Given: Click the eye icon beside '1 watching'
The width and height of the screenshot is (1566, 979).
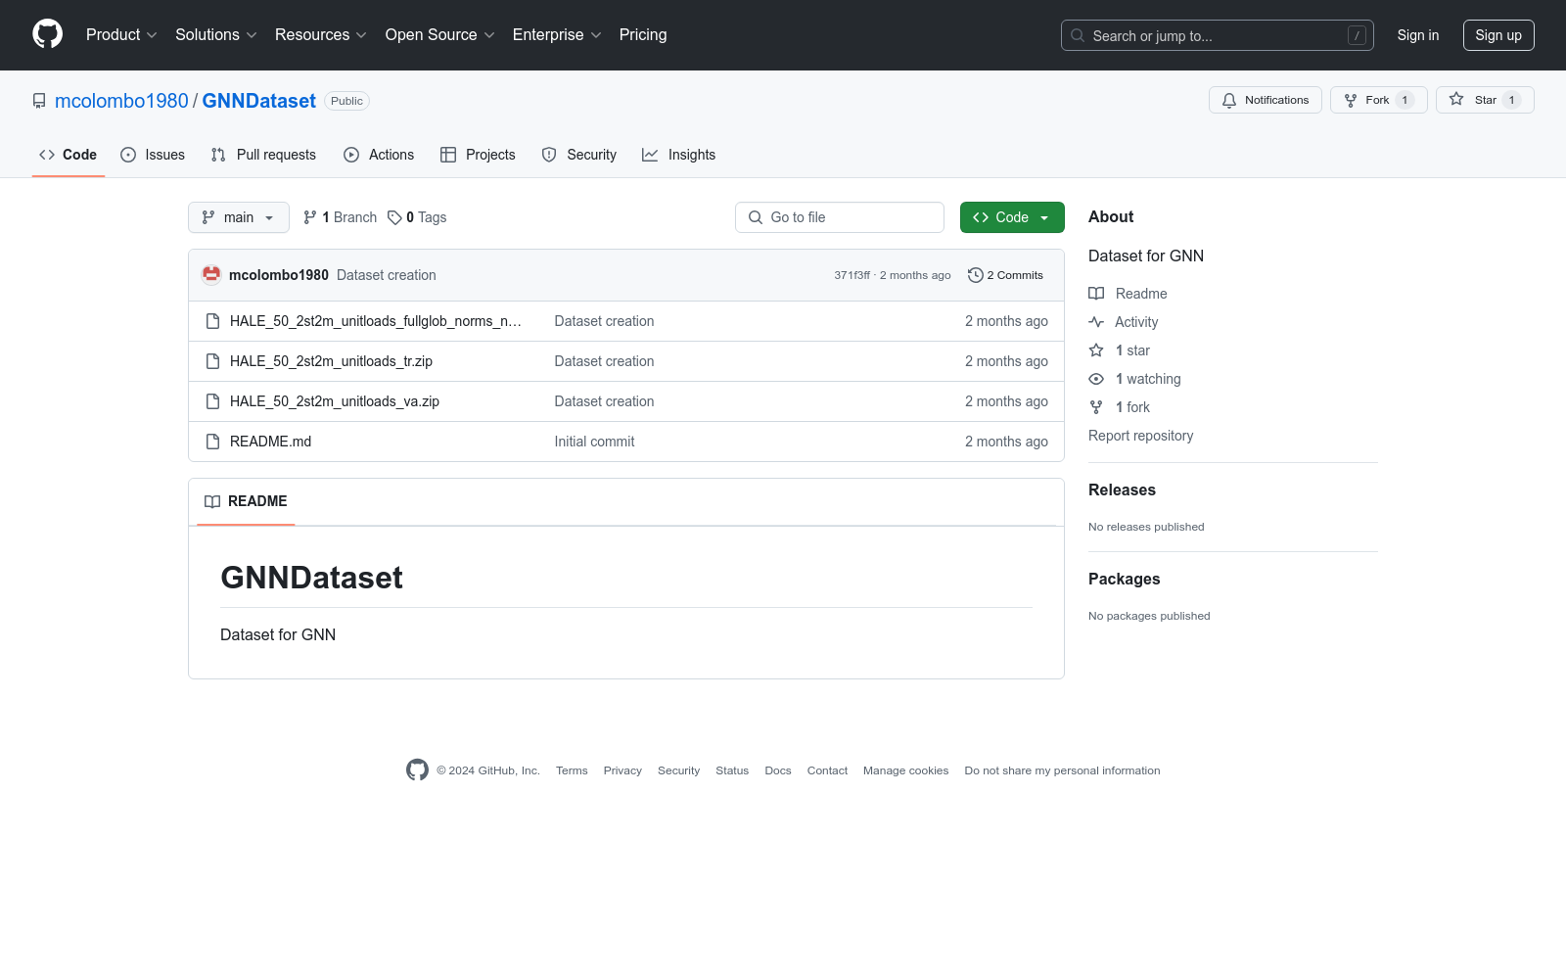Looking at the screenshot, I should [x=1096, y=379].
